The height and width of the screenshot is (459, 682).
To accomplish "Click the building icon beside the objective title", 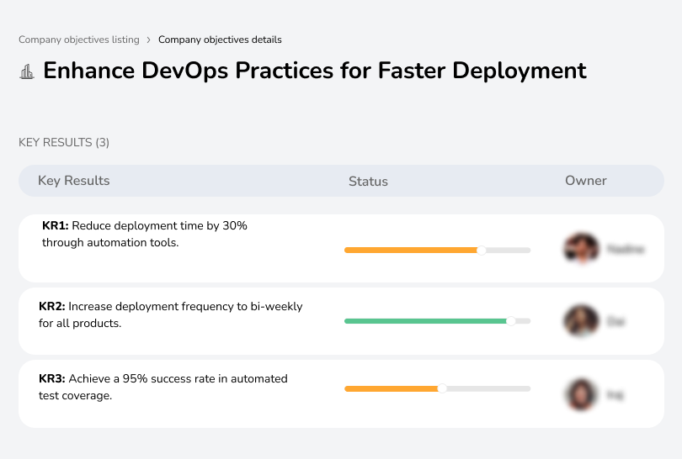I will 27,71.
